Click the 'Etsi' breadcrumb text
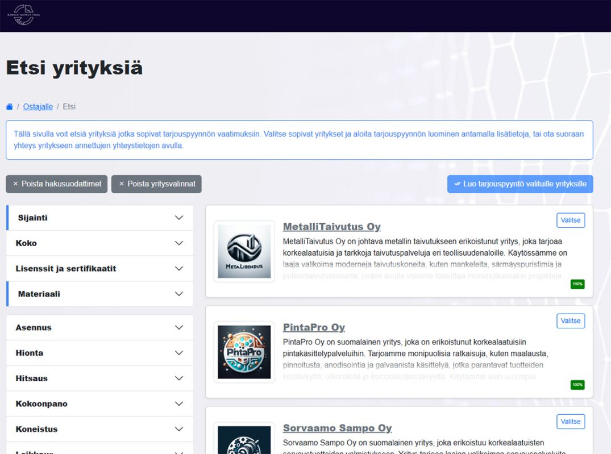The height and width of the screenshot is (454, 611). (69, 107)
